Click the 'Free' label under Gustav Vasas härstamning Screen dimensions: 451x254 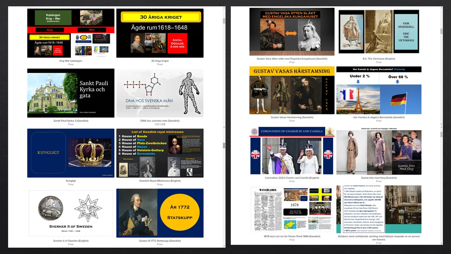[x=292, y=121]
